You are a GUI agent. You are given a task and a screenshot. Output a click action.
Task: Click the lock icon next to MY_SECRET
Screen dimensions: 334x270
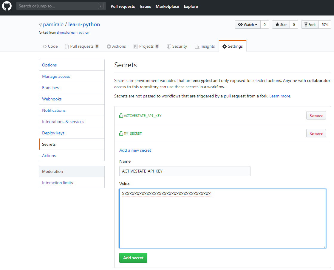(121, 134)
